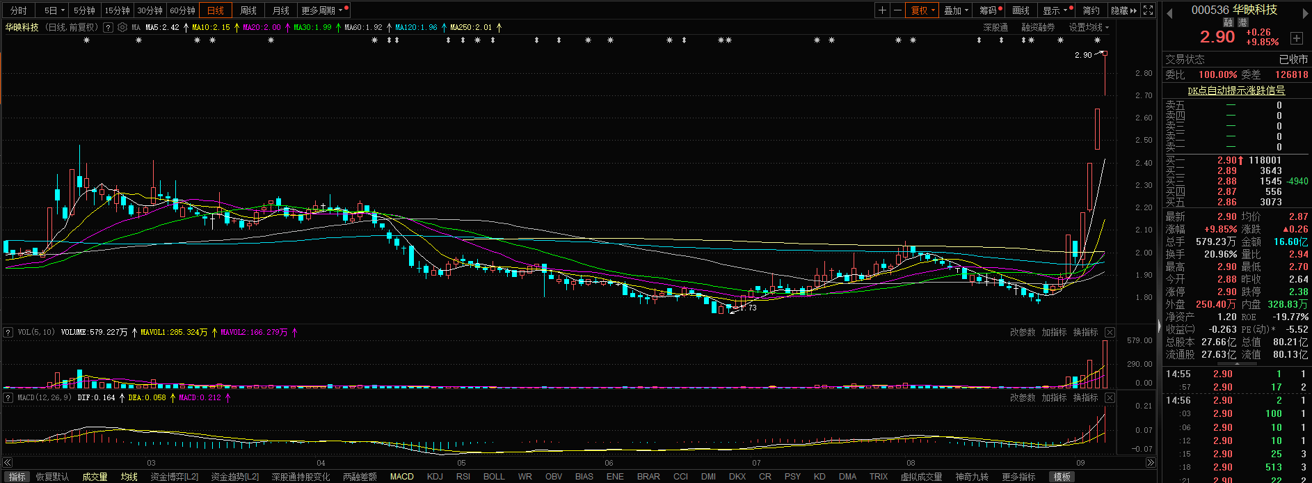The height and width of the screenshot is (483, 1312).
Task: Open moving average settings gear icon
Action: coord(122,28)
